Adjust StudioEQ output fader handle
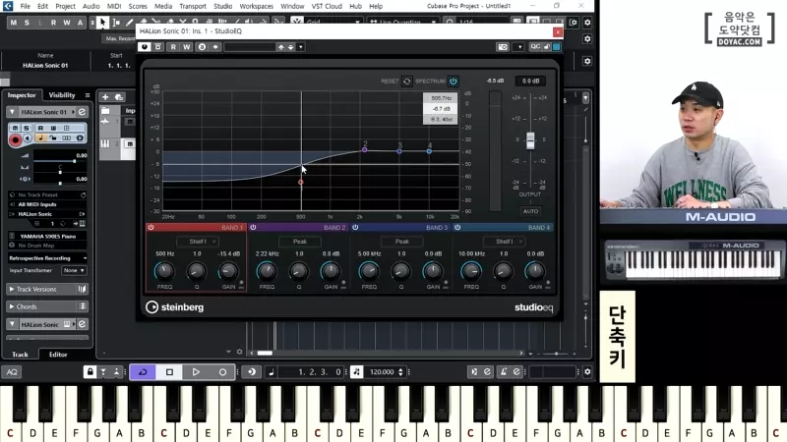The width and height of the screenshot is (787, 442). [x=530, y=140]
